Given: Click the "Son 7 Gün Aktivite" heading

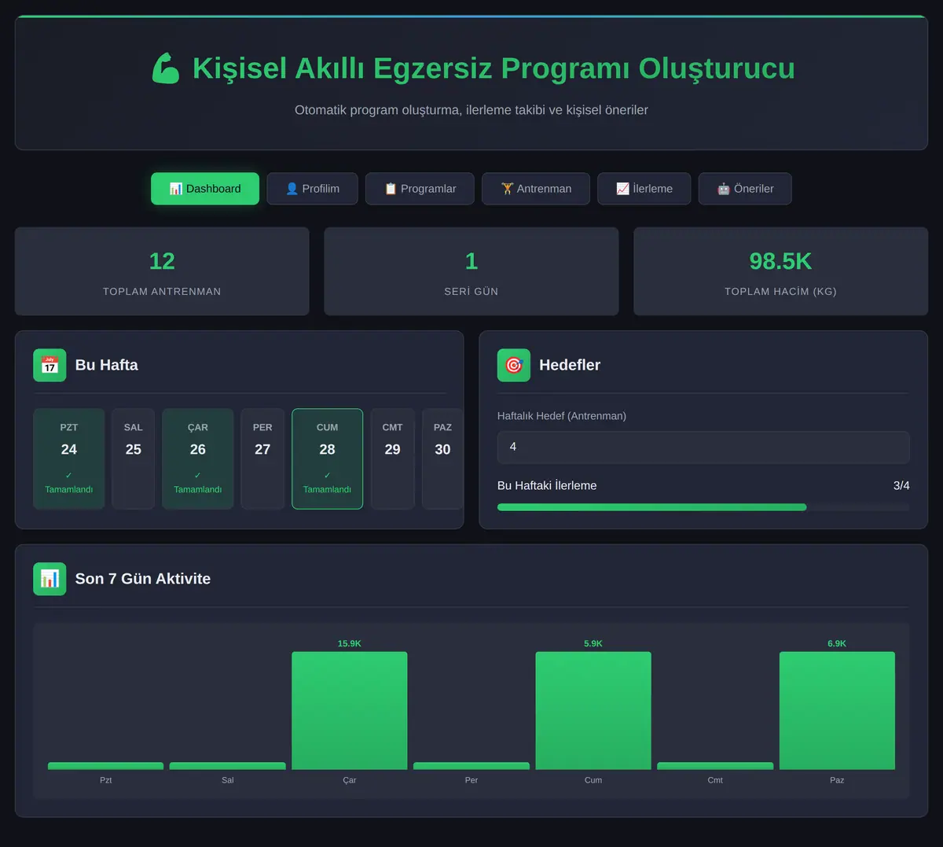Looking at the screenshot, I should (x=143, y=579).
